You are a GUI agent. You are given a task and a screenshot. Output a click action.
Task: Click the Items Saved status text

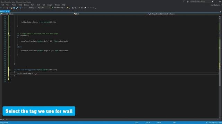4,123
